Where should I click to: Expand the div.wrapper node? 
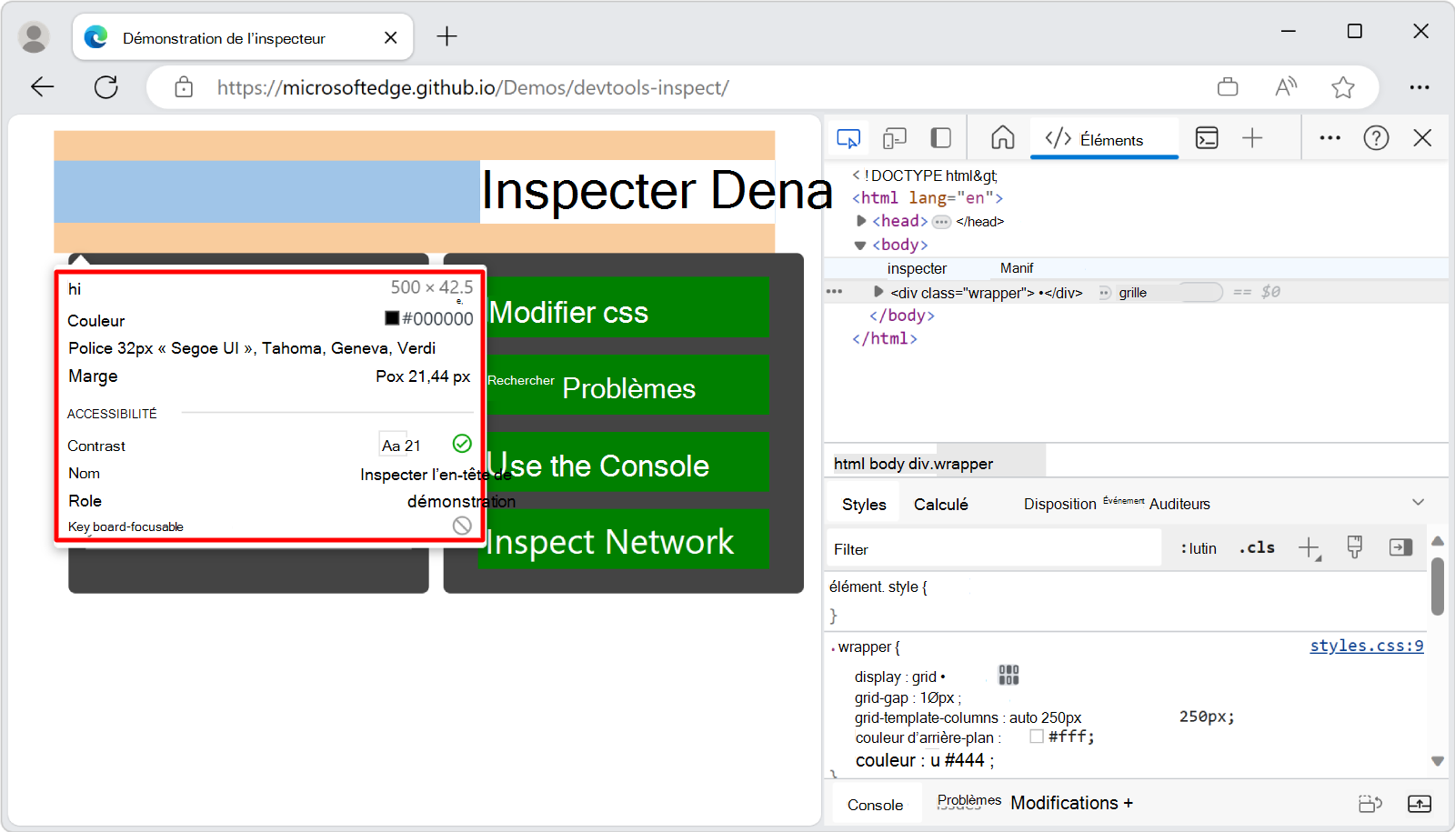tap(878, 292)
